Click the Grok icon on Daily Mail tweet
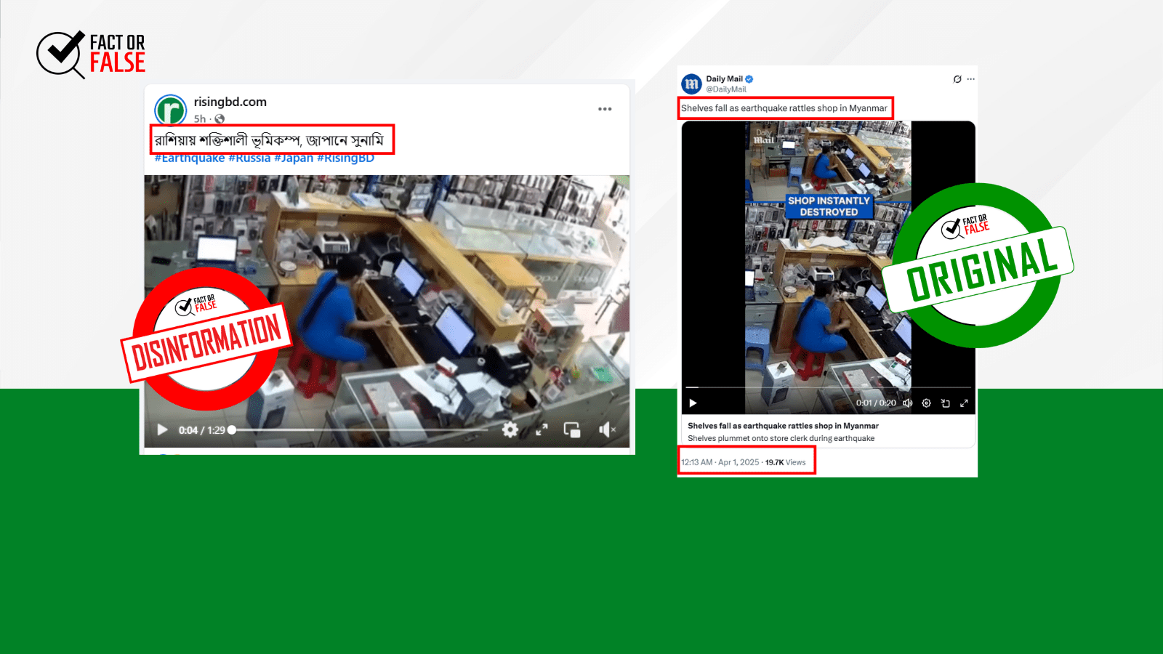 tap(957, 79)
